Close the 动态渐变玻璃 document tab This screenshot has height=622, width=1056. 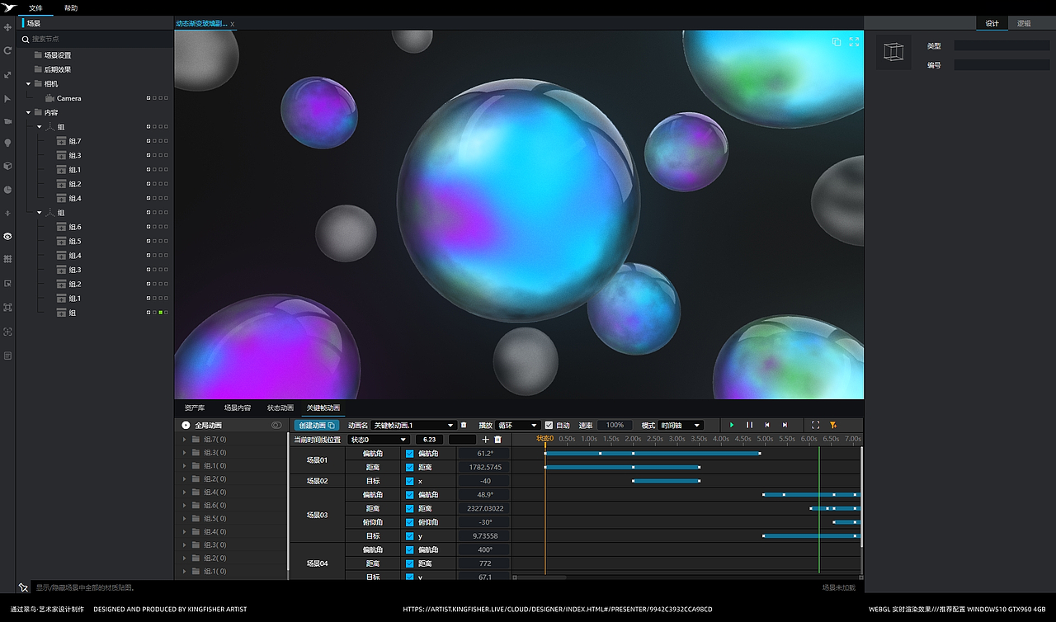coord(233,24)
